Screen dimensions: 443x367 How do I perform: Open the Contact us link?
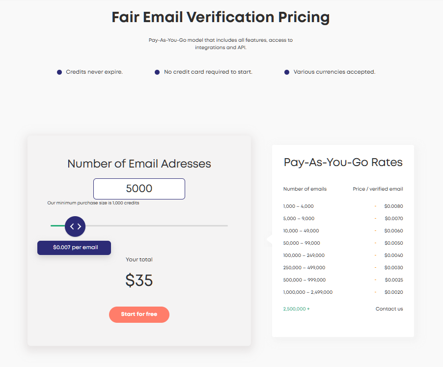(x=389, y=309)
